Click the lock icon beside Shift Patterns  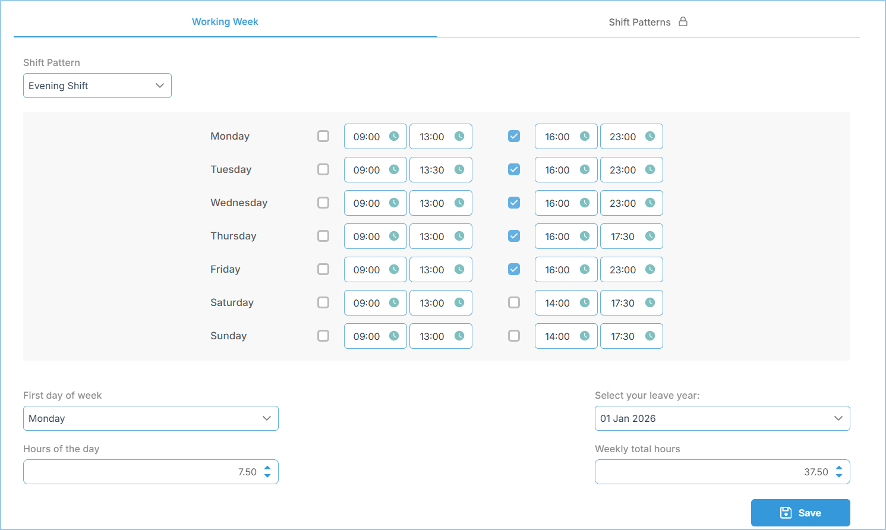[x=683, y=21]
